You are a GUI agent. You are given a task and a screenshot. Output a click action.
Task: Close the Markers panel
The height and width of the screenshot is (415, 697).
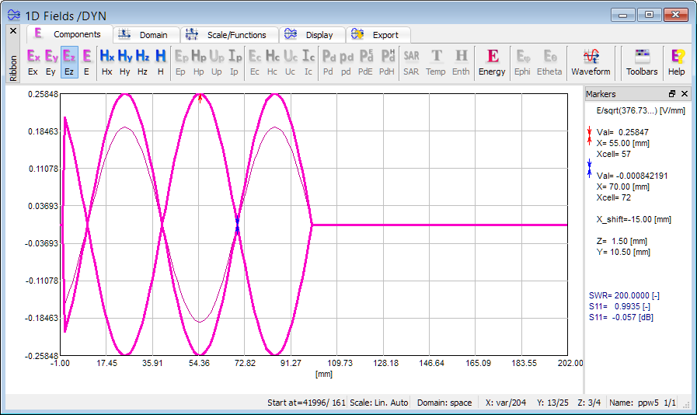(x=685, y=94)
